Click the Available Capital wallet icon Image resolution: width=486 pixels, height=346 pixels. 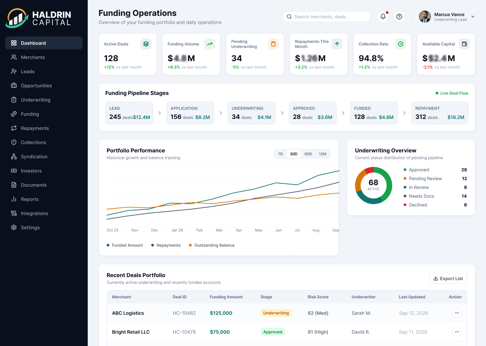(x=464, y=44)
